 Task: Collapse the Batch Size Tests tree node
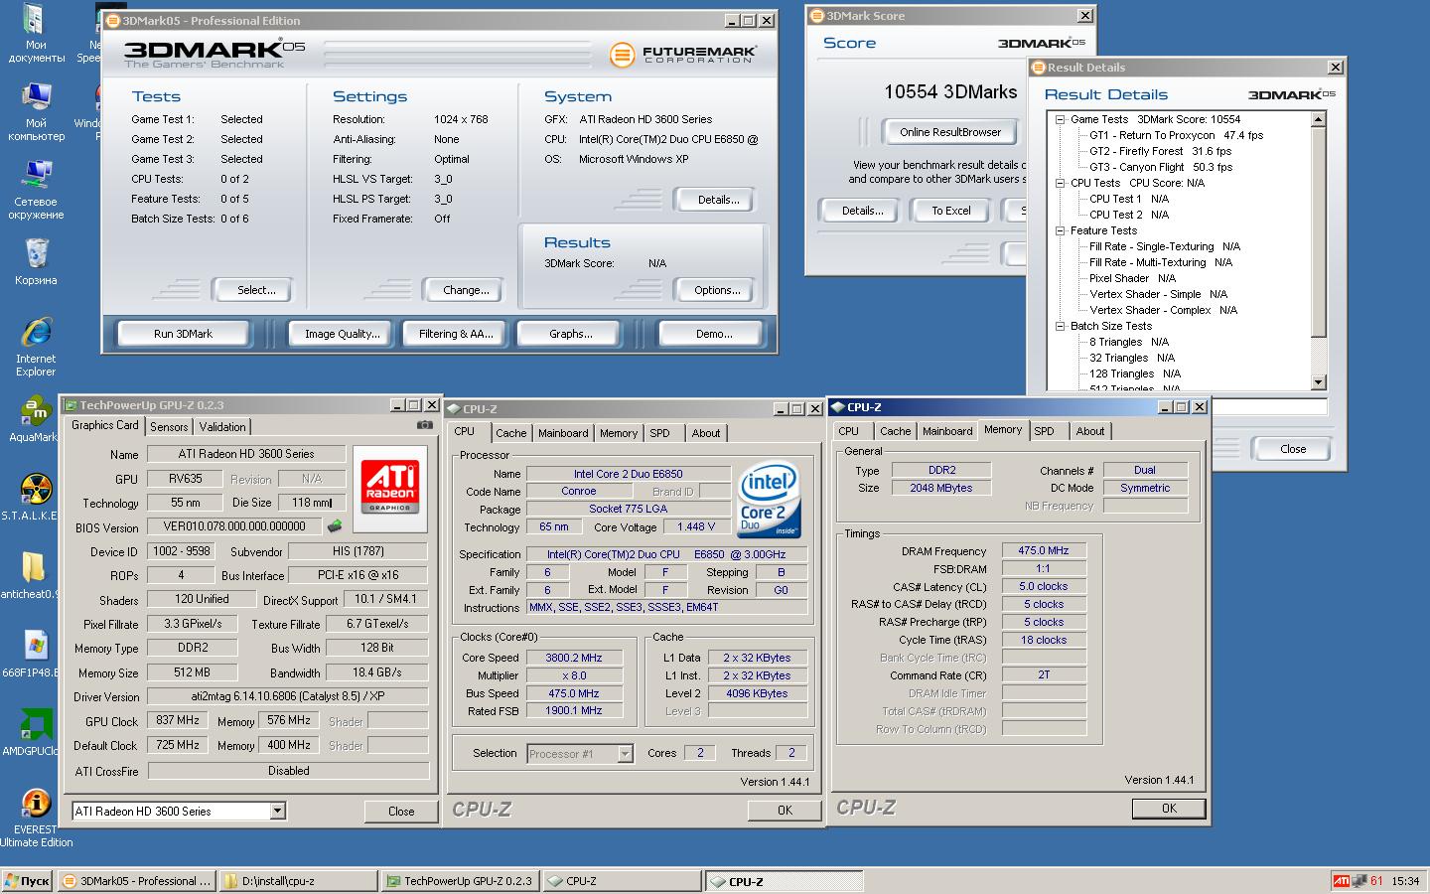[x=1060, y=326]
